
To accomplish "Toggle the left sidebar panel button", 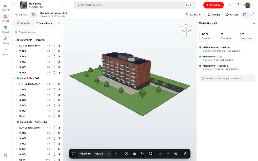I will [33, 14].
